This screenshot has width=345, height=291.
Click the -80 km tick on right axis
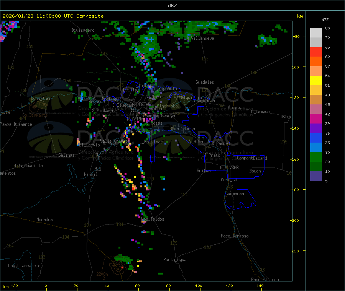(296, 36)
